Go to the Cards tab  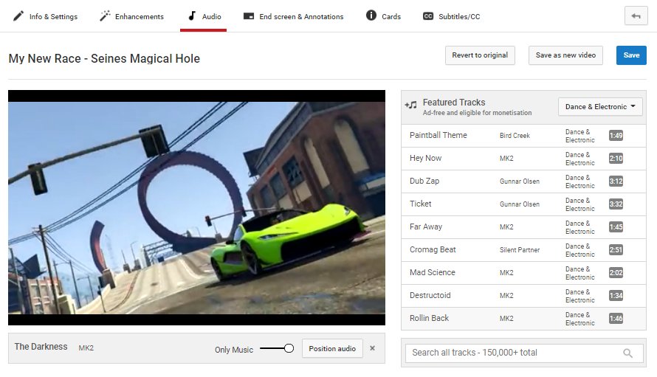[383, 16]
